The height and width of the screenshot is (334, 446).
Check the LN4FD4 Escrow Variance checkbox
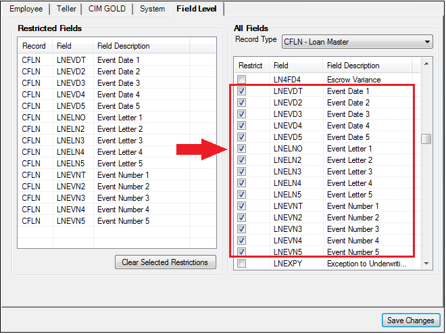coord(241,80)
